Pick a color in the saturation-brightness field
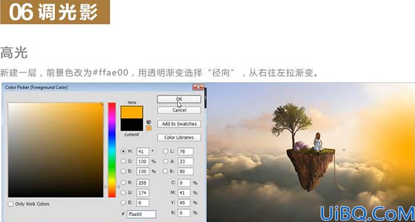 tap(56, 150)
